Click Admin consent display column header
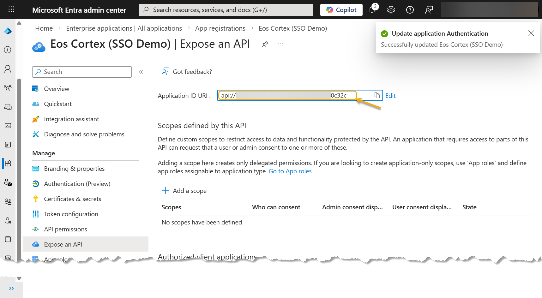The image size is (542, 298). pyautogui.click(x=352, y=207)
